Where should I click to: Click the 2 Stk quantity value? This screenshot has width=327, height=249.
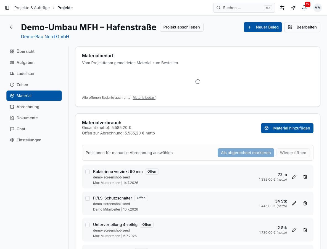click(x=282, y=228)
